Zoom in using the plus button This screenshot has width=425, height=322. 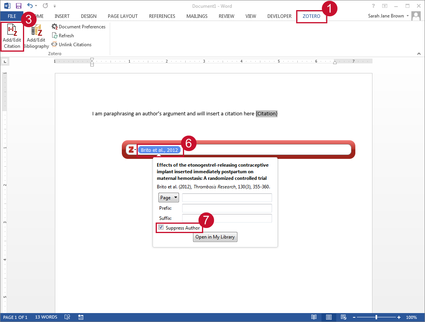pos(399,317)
